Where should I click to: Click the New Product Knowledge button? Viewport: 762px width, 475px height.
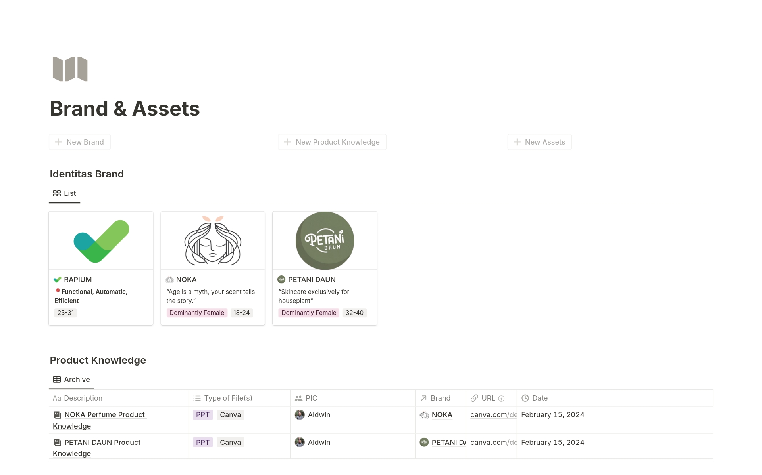(332, 142)
